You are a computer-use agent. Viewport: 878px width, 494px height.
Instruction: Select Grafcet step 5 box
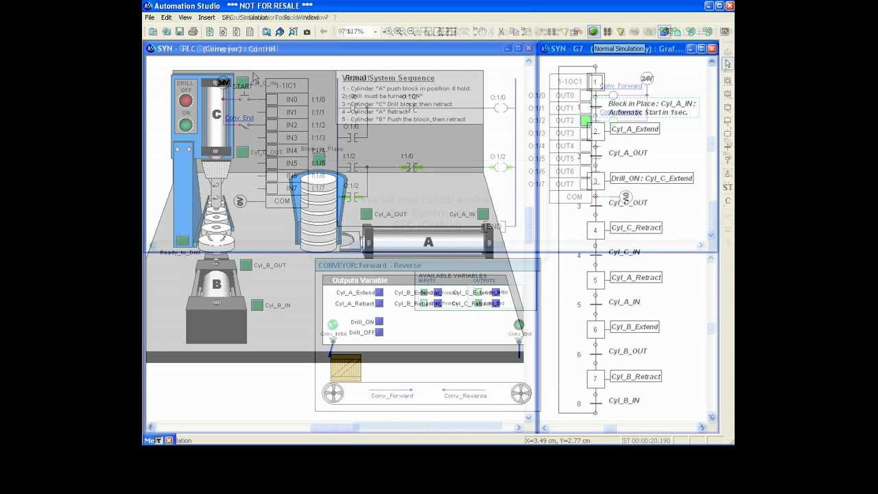click(x=595, y=280)
